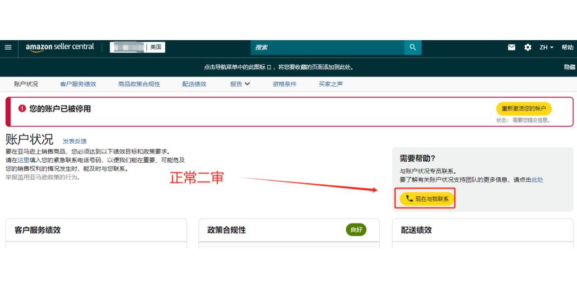Click the 良好 status badge

click(356, 230)
